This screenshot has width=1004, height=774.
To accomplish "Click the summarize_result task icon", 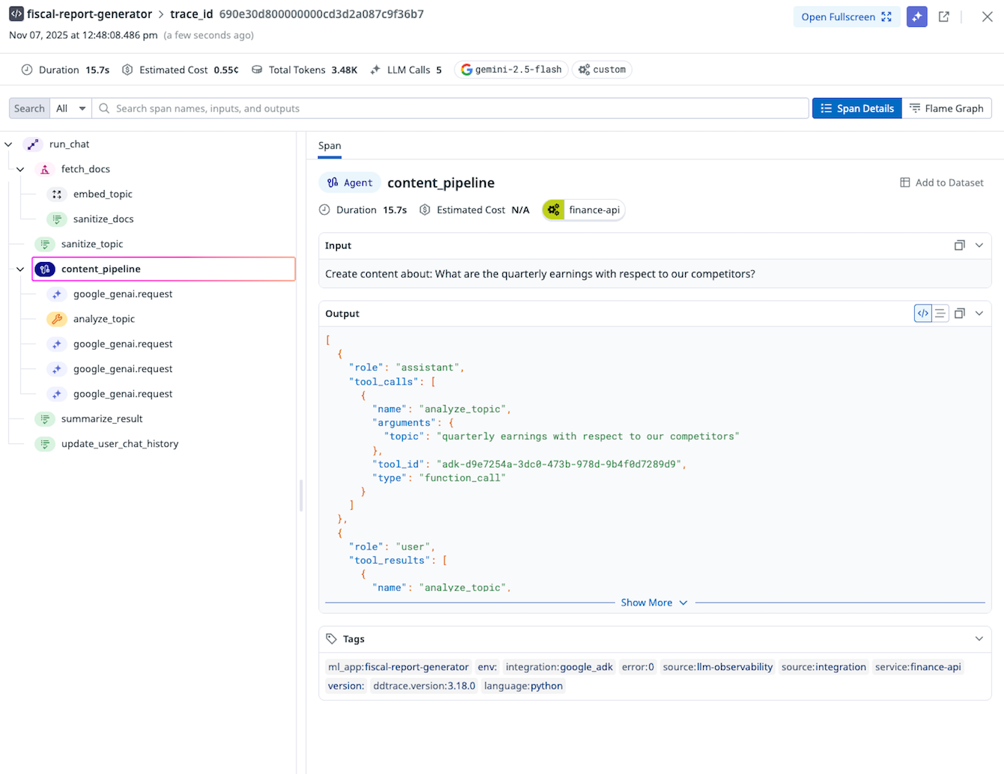I will [x=45, y=418].
